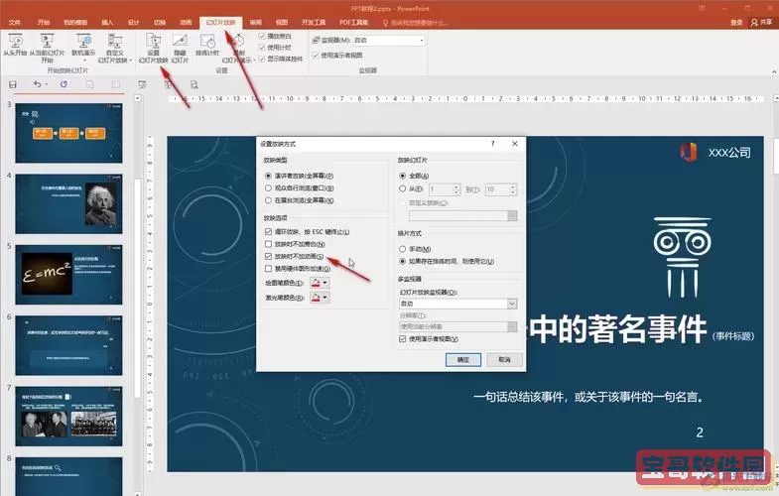Select 演讲者放映(全屏幕) radio option
This screenshot has width=779, height=496.
[269, 176]
